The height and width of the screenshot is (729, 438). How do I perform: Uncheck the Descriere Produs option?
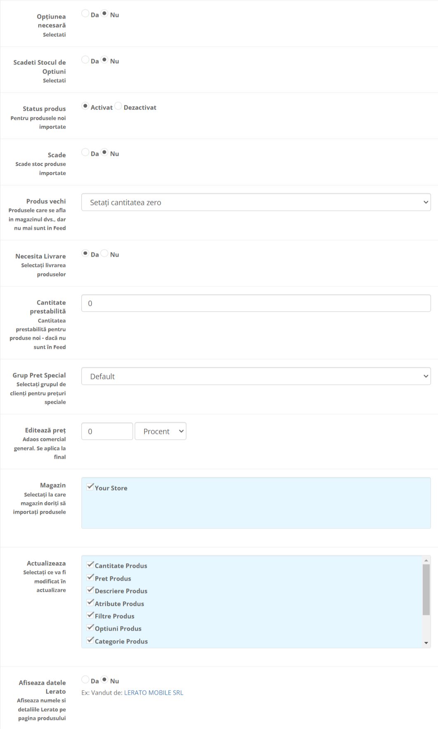[90, 590]
